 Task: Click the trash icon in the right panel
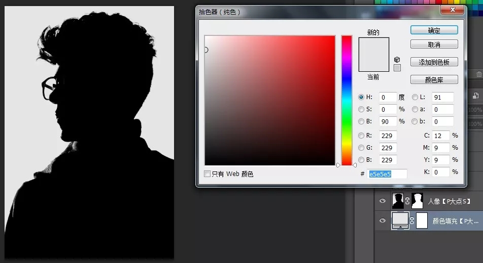coord(479,74)
